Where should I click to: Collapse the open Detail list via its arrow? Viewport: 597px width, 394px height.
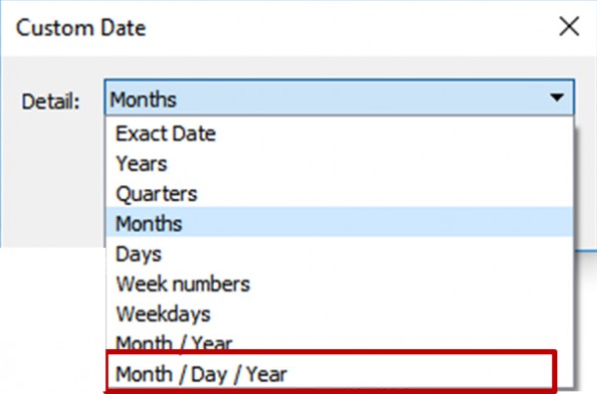pos(557,98)
